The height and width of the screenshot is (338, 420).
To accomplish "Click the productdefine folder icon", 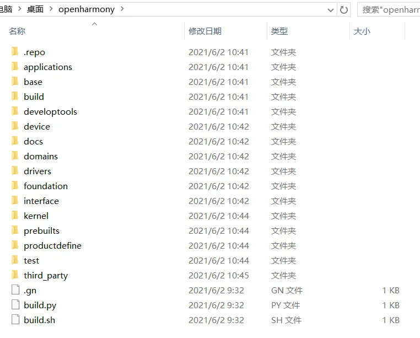I will [x=15, y=245].
